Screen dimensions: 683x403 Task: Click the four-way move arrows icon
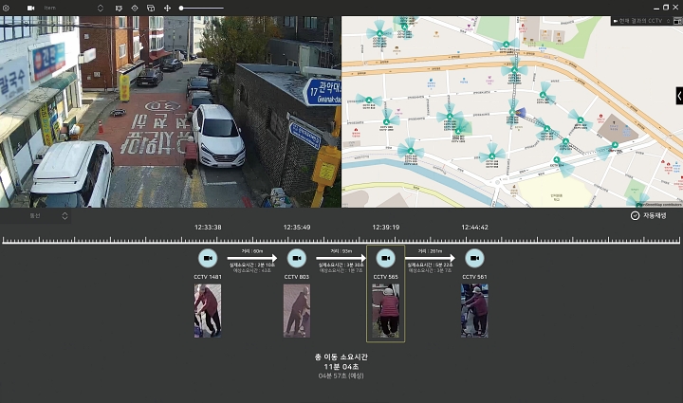click(168, 8)
